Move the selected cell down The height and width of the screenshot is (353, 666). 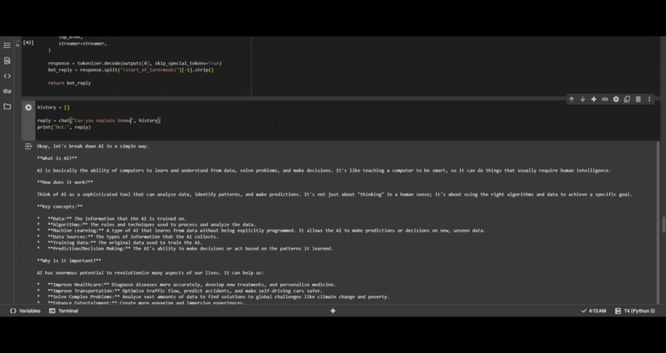click(583, 99)
